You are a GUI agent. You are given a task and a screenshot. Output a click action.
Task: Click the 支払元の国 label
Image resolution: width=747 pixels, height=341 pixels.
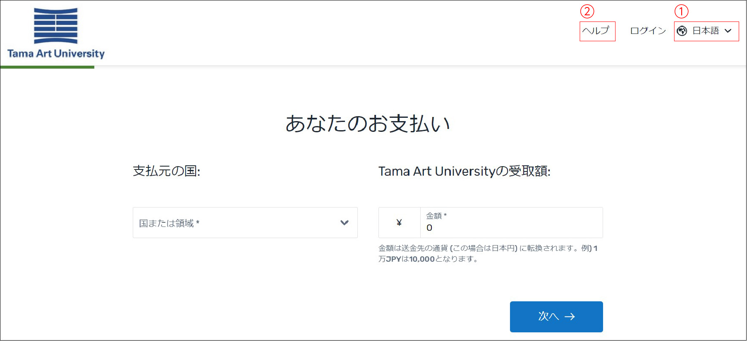166,171
